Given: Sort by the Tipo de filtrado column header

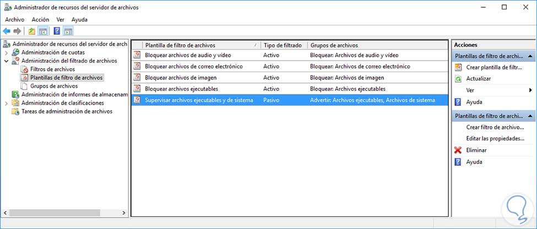Looking at the screenshot, I should tap(283, 45).
